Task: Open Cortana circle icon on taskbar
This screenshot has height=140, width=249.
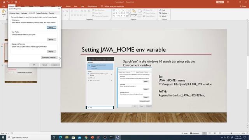Action: 54,137
